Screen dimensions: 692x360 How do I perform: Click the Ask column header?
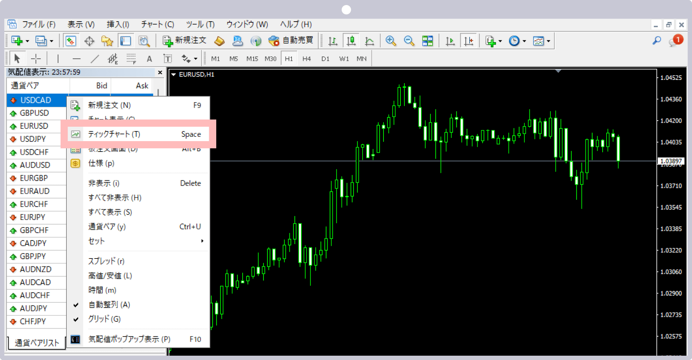(132, 86)
